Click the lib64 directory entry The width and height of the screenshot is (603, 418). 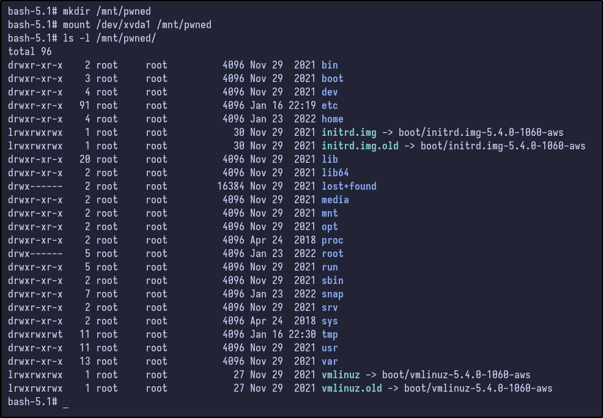[x=335, y=173]
